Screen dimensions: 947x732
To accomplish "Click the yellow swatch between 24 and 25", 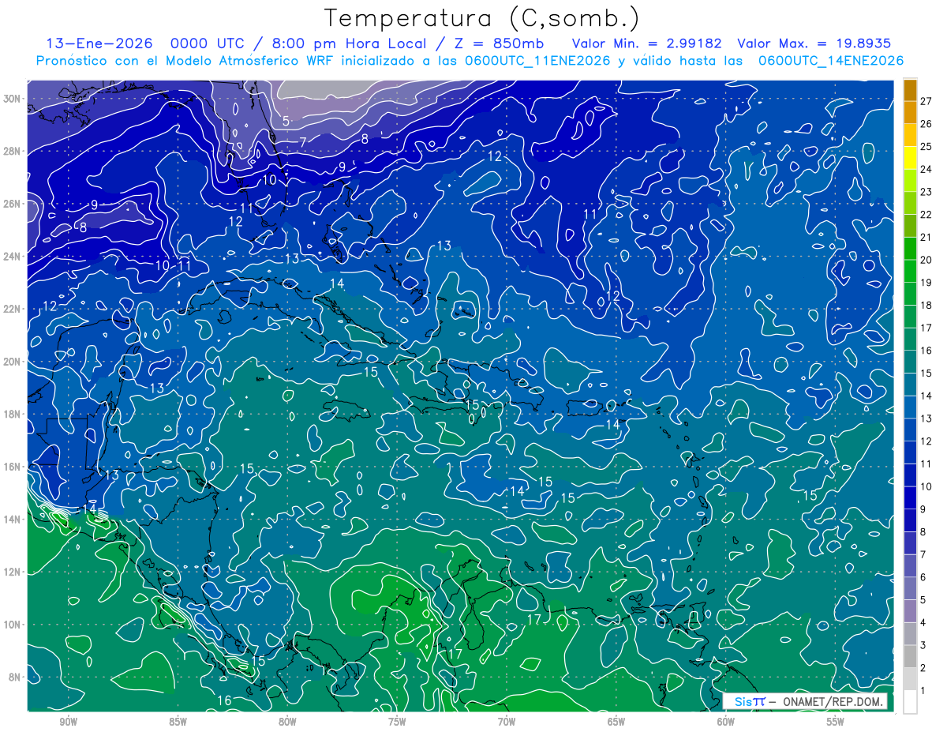I will [910, 158].
